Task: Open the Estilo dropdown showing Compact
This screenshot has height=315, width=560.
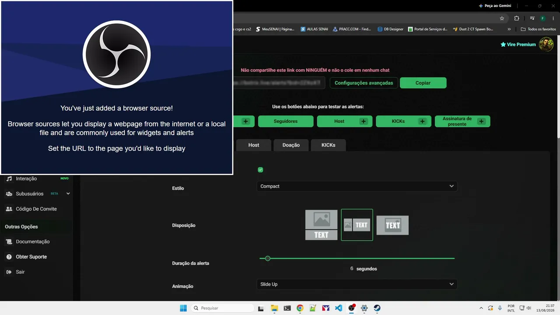Action: tap(357, 186)
